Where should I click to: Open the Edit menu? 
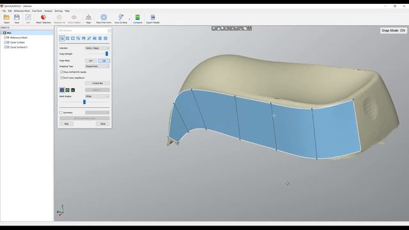tap(10, 11)
